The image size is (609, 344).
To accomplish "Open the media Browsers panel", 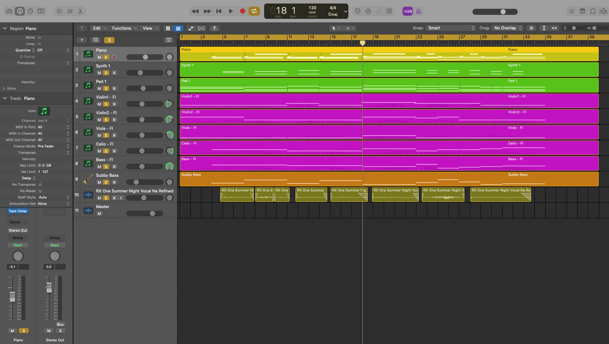I will 603,11.
